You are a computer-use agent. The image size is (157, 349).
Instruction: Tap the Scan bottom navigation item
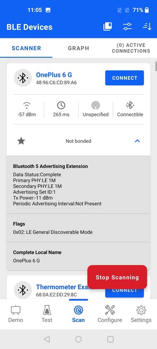(x=78, y=314)
